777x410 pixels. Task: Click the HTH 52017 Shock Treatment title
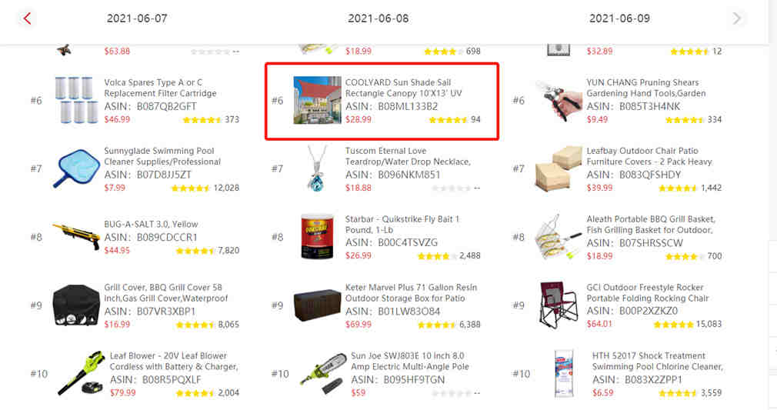(x=658, y=362)
